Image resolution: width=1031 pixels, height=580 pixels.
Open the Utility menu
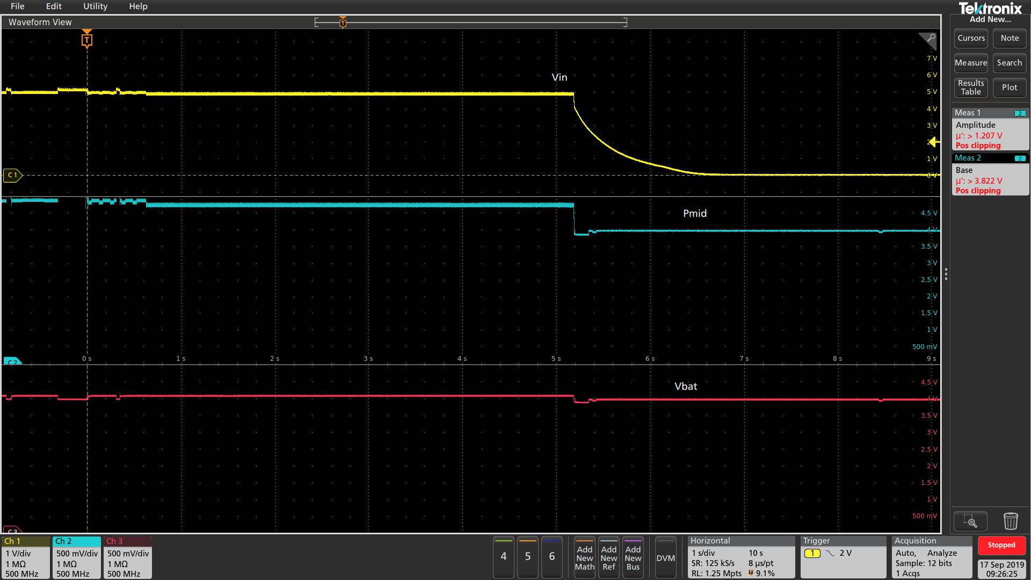[x=95, y=6]
